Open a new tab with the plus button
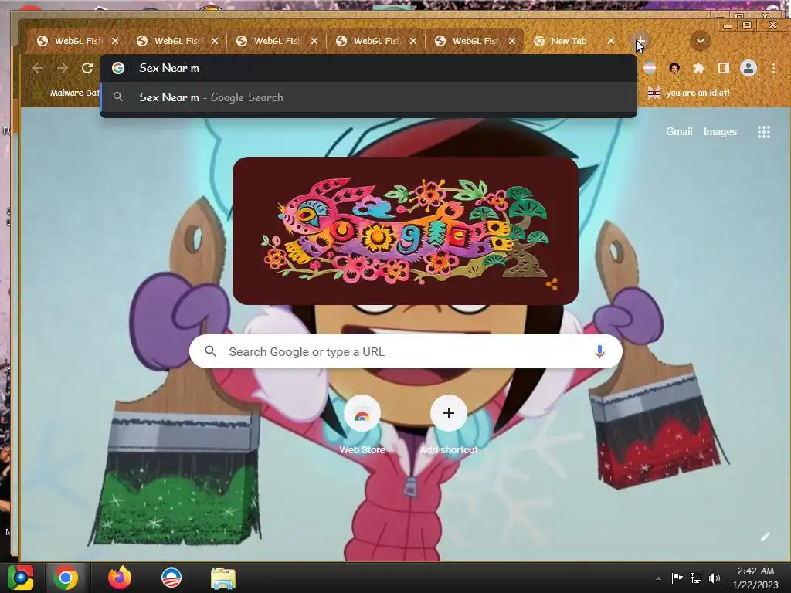Image resolution: width=791 pixels, height=593 pixels. pos(640,41)
